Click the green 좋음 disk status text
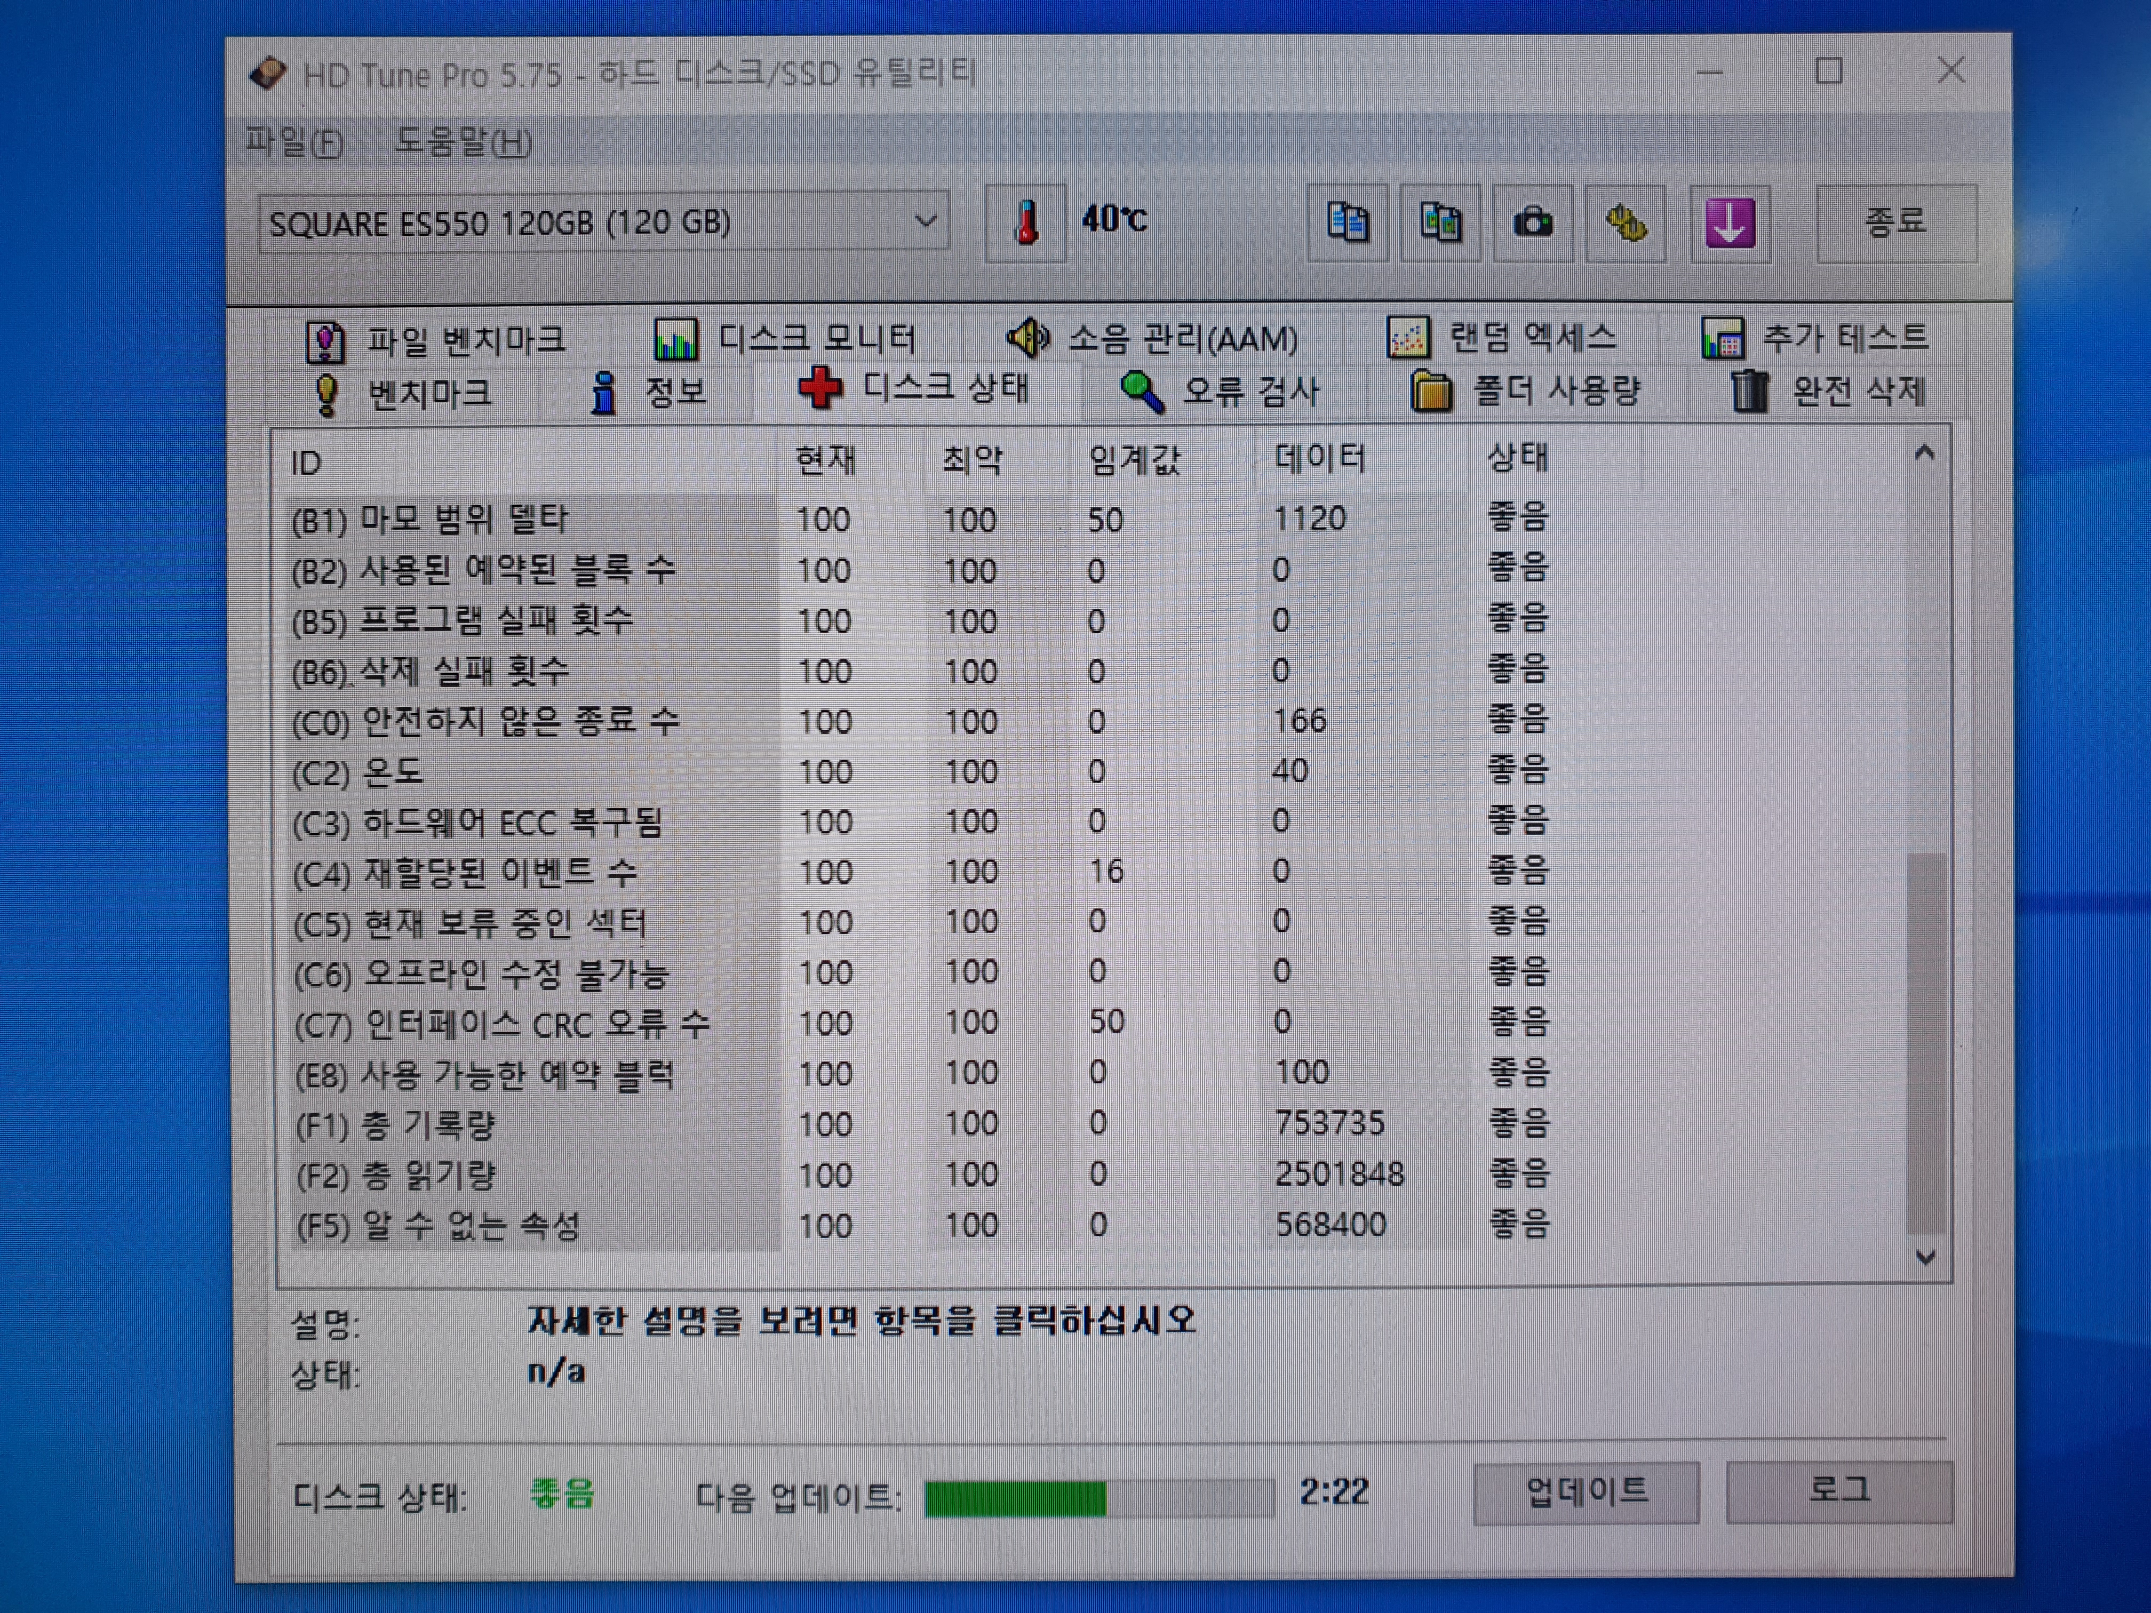This screenshot has width=2151, height=1613. coord(562,1495)
